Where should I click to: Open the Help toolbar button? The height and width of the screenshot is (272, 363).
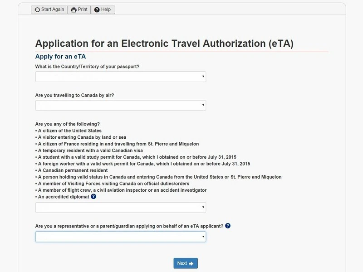[x=103, y=10]
